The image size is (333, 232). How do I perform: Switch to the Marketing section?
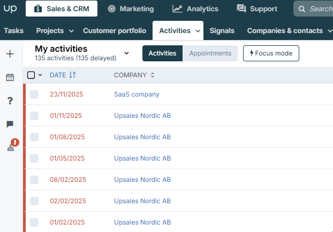point(131,9)
